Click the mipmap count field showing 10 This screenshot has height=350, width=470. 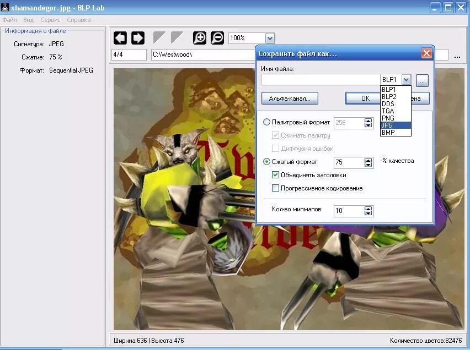pyautogui.click(x=349, y=211)
